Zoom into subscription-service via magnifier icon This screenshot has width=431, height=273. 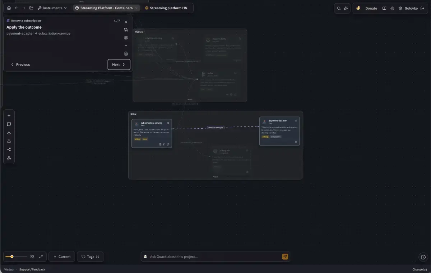(x=168, y=123)
